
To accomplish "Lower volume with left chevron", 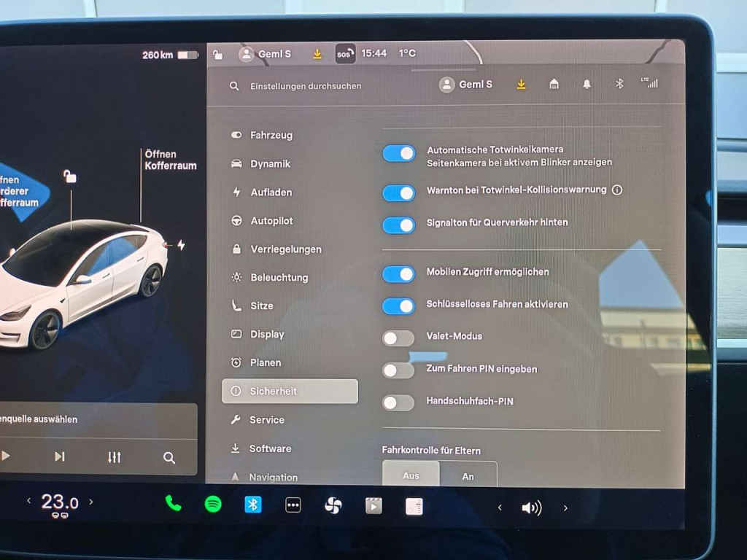I will [x=500, y=508].
